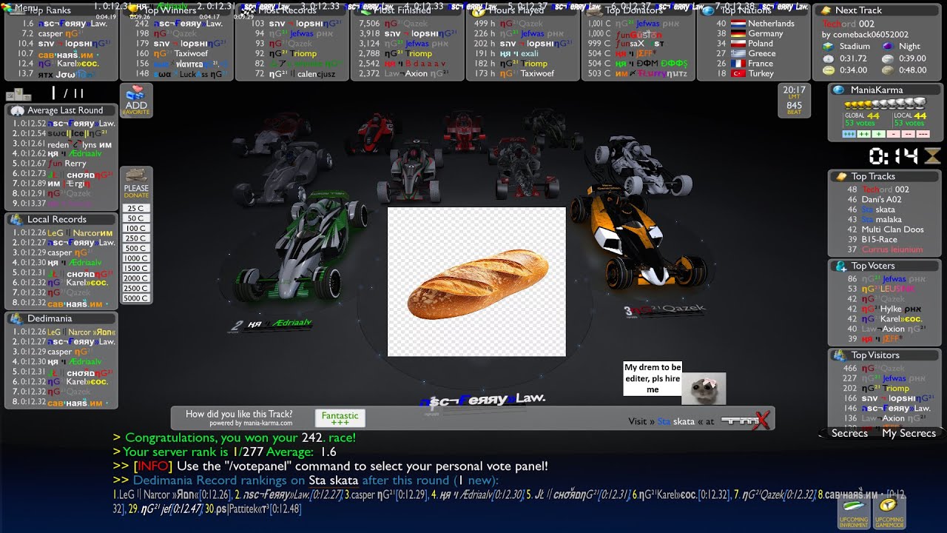This screenshot has width=947, height=533.
Task: Click the Top Nations globe icon
Action: pos(709,10)
